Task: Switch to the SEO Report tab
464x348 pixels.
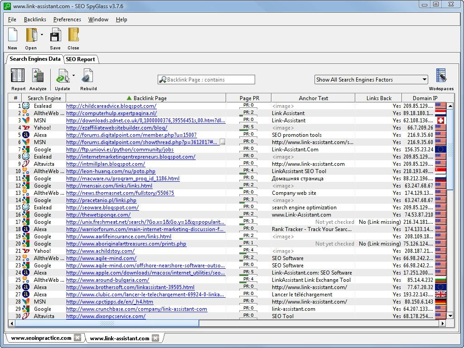Action: [81, 59]
